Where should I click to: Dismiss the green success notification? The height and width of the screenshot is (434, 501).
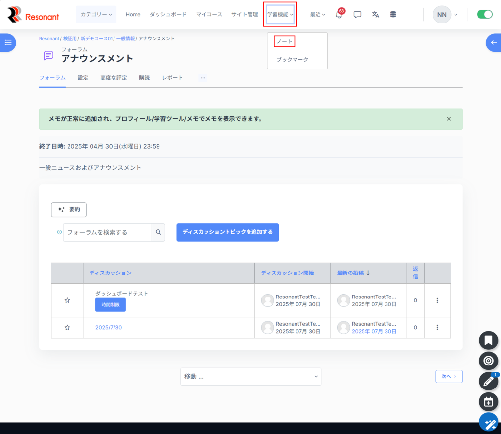pyautogui.click(x=449, y=119)
